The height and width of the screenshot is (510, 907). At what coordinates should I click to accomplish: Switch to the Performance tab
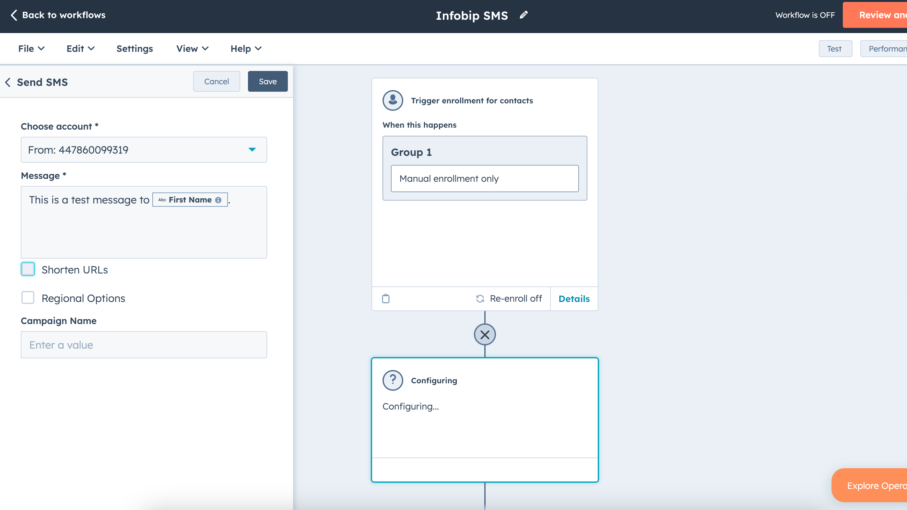tap(889, 49)
